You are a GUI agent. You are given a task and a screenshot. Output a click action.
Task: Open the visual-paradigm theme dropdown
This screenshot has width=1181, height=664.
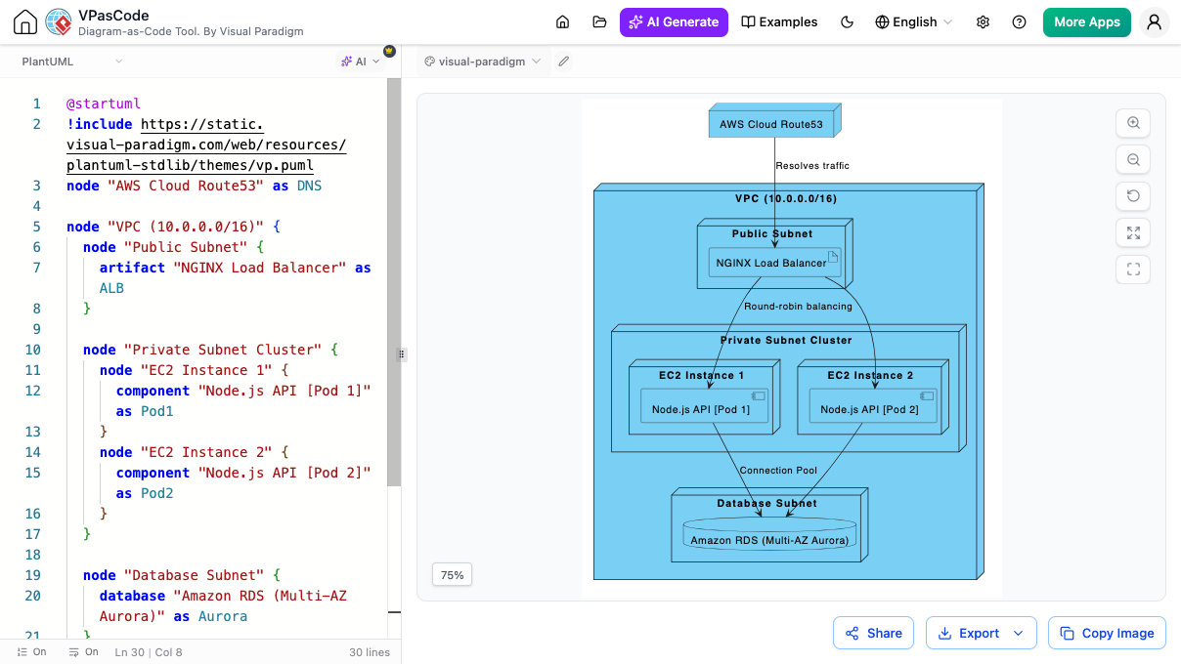point(482,62)
